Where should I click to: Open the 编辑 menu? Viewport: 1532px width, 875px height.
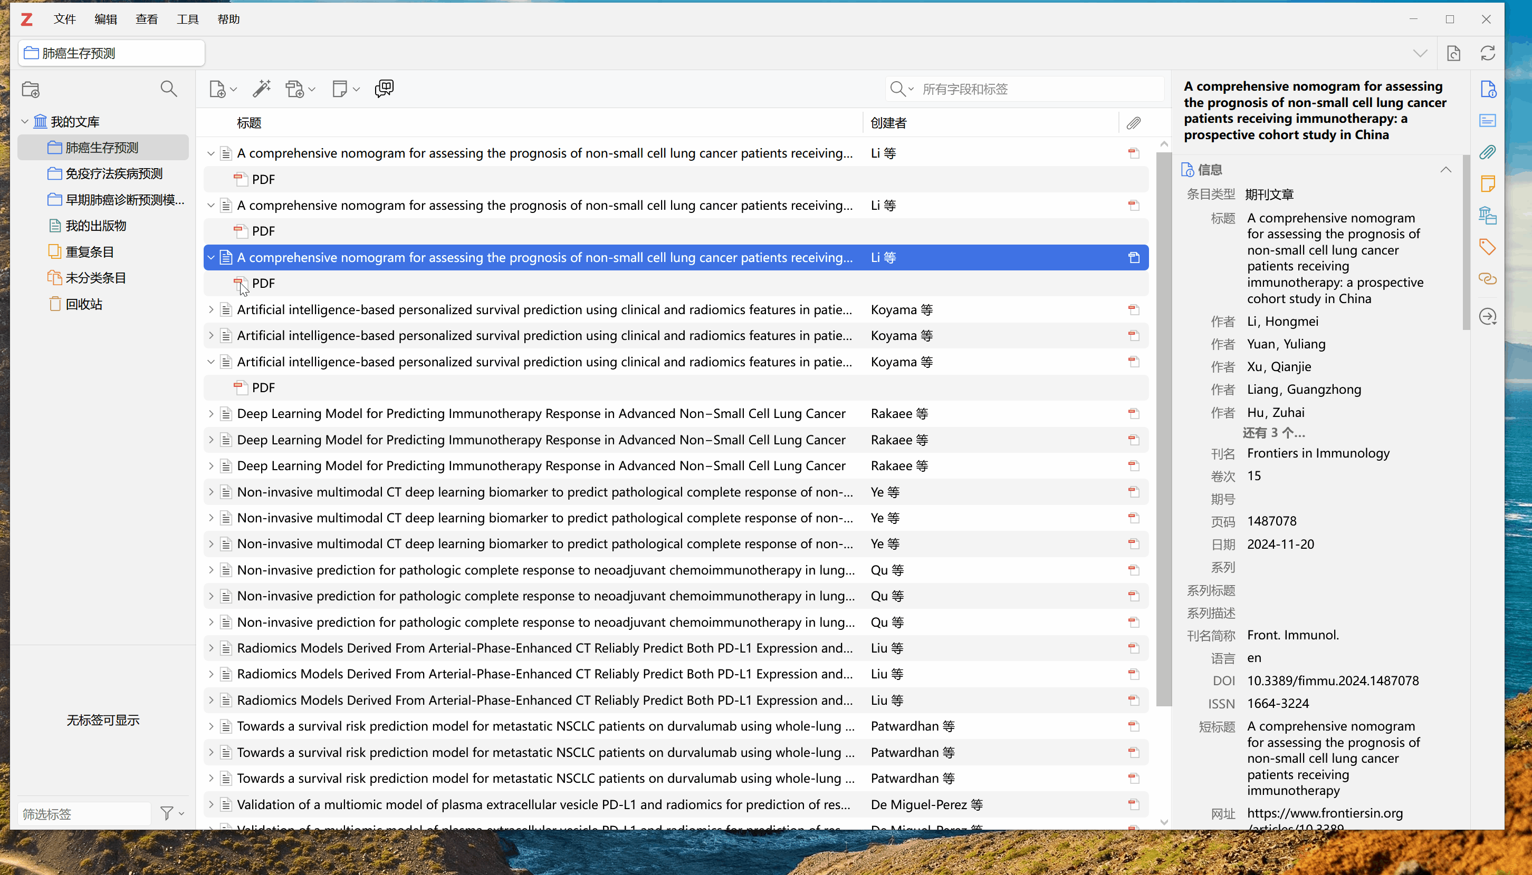tap(106, 19)
